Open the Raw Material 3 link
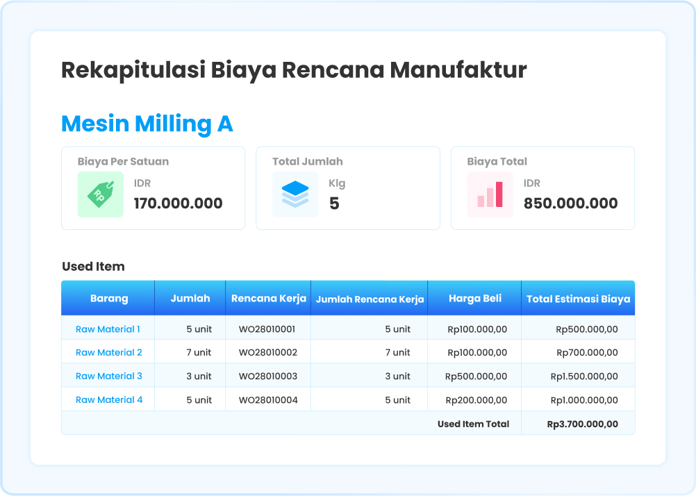Viewport: 696px width, 496px height. click(108, 376)
